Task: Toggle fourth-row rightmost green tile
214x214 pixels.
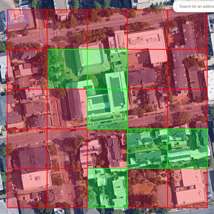Action: coord(187,149)
